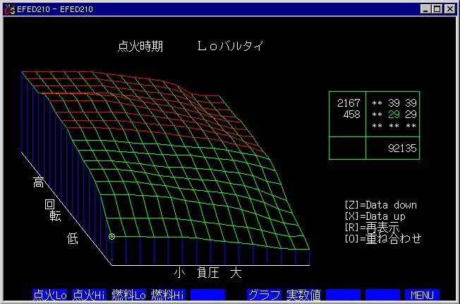Maximize the EFED210 window
The width and height of the screenshot is (460, 304).
[x=437, y=8]
